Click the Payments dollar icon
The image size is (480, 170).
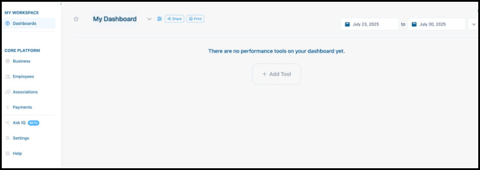7,107
